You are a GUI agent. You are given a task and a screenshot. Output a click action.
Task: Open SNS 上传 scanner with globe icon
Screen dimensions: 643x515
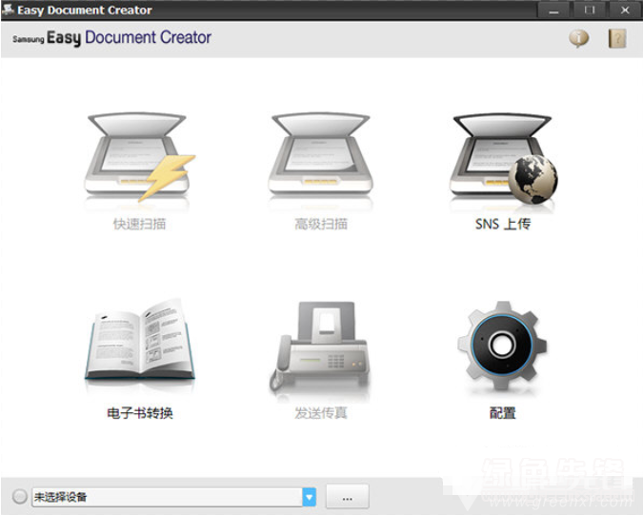coord(504,159)
